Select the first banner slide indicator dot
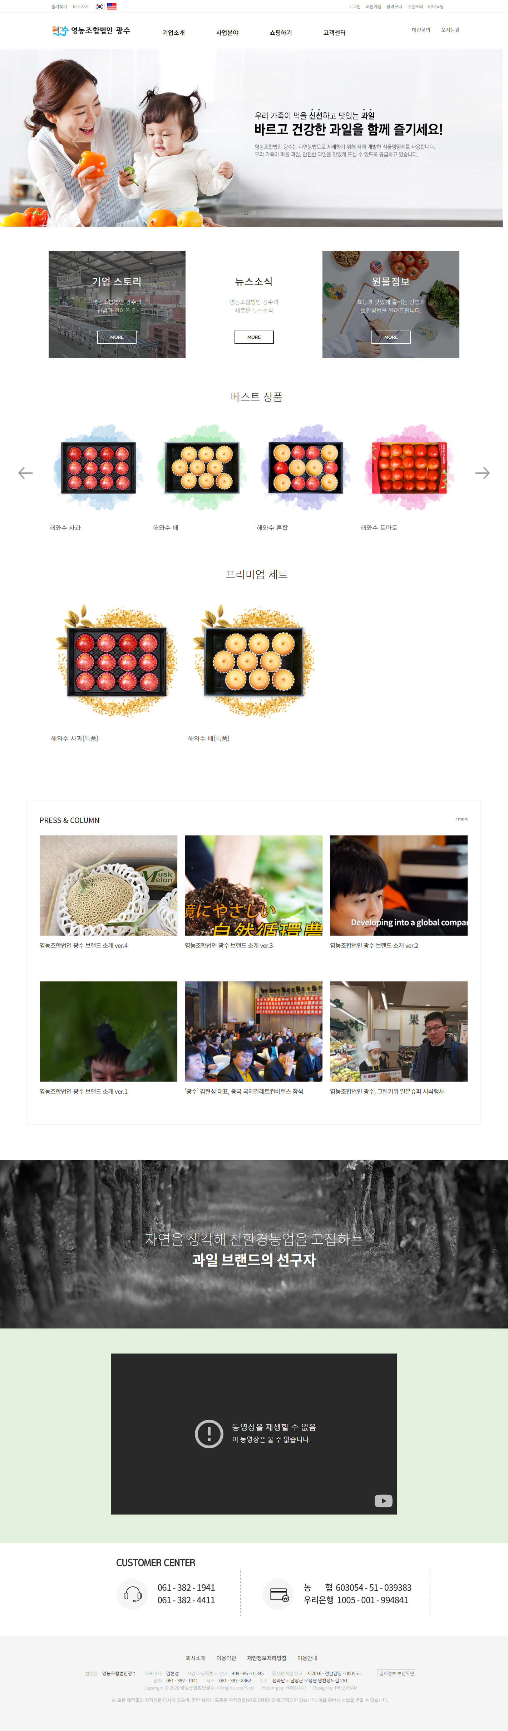508x1731 pixels. 246,213
